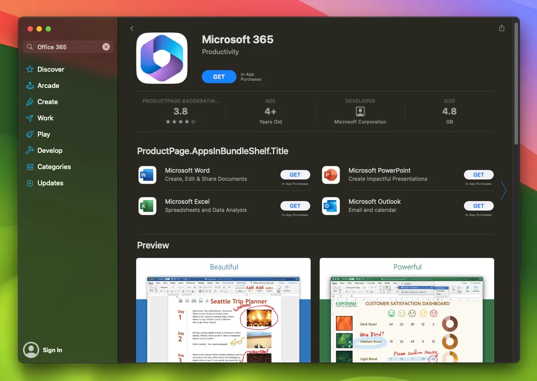Open the Share sheet icon
This screenshot has height=381, width=537.
point(501,28)
